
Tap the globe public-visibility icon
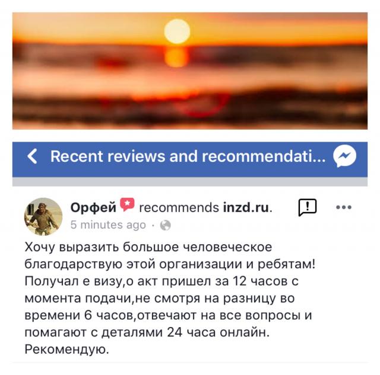click(x=165, y=225)
